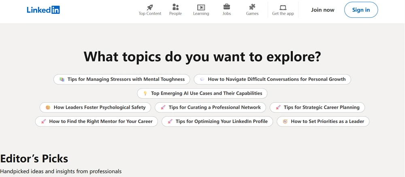405x177 pixels.
Task: Explore Top Emerging AI Use Cases topic
Action: [202, 93]
